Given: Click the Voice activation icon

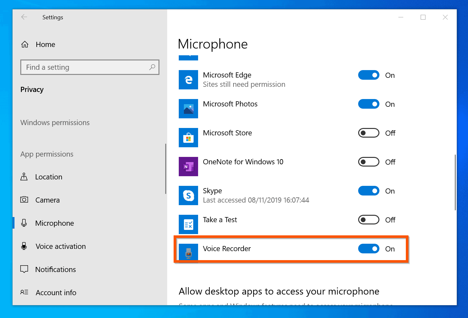Looking at the screenshot, I should coord(24,246).
